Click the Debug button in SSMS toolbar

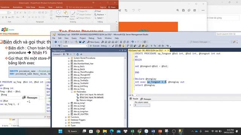point(104,46)
